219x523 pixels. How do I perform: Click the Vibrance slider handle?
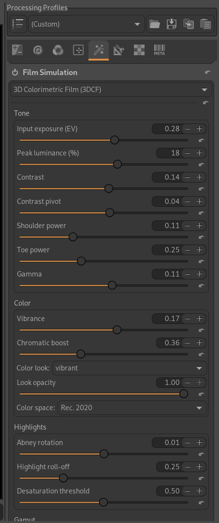click(x=117, y=330)
